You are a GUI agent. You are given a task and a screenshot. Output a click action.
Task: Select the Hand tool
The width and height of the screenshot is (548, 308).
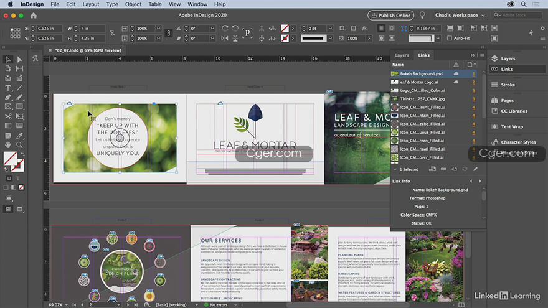pyautogui.click(x=8, y=144)
